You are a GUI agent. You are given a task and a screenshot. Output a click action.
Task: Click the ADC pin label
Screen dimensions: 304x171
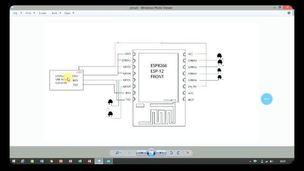click(x=190, y=93)
